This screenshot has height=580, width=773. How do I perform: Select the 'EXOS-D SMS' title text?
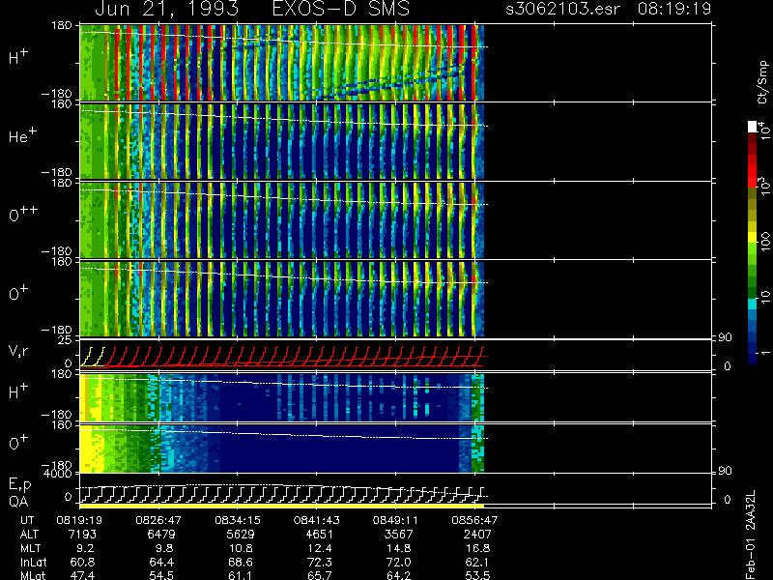coord(341,9)
